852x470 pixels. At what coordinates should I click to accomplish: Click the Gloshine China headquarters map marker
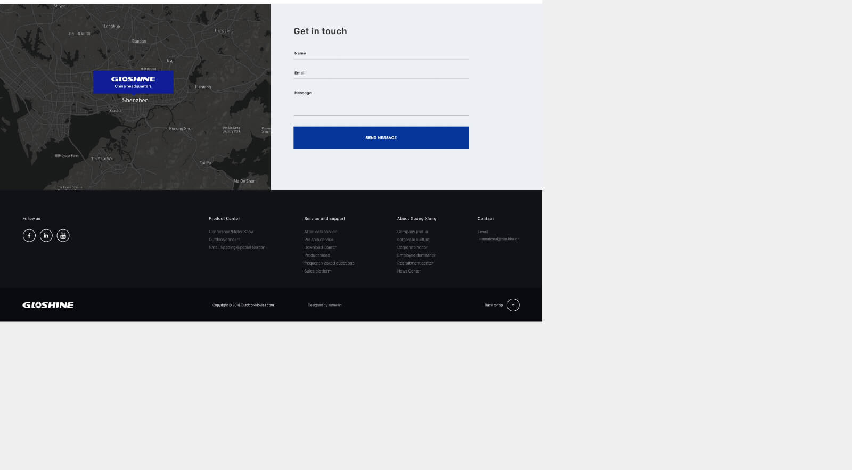coord(133,82)
